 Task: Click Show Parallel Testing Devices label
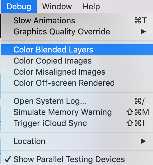point(69,159)
